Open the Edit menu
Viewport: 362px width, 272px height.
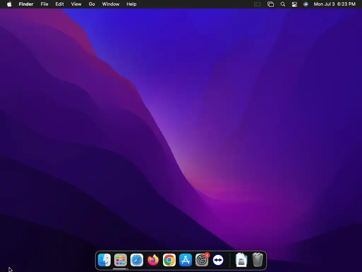pyautogui.click(x=59, y=4)
